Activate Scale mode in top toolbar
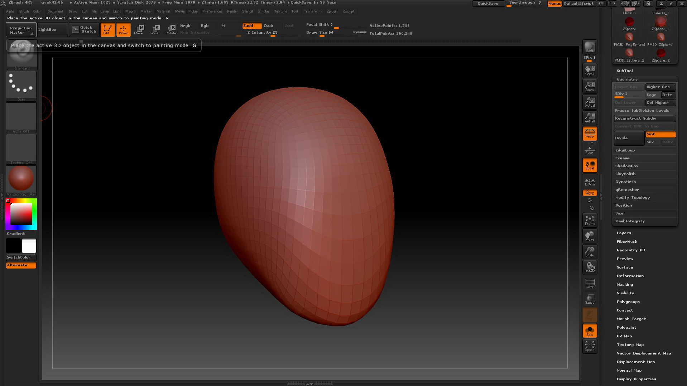 (x=154, y=30)
